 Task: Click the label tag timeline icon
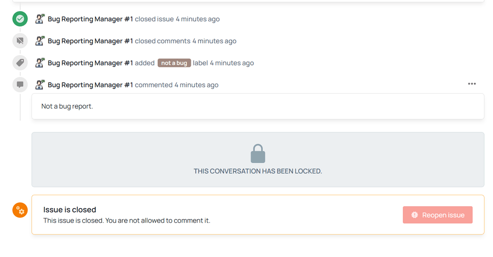tap(20, 63)
